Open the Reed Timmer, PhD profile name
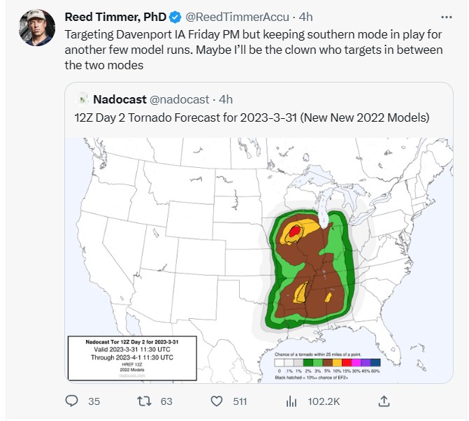The height and width of the screenshot is (421, 469). point(115,16)
